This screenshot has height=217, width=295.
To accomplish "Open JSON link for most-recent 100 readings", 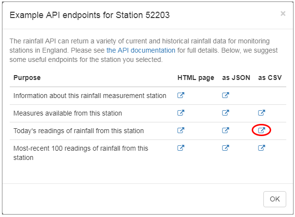I will click(225, 148).
